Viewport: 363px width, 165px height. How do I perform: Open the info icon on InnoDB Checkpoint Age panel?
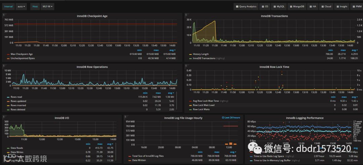(x=3, y=14)
